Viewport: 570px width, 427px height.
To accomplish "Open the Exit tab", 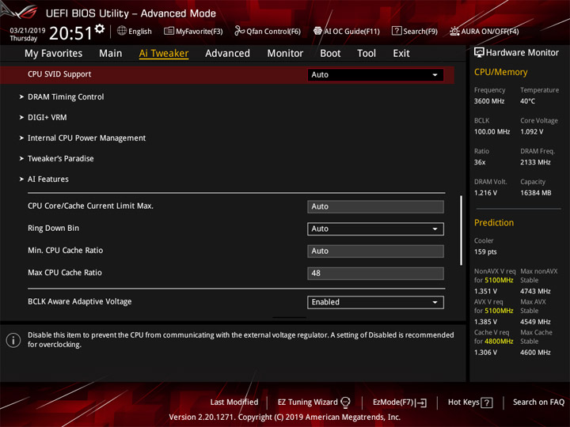I will point(401,54).
